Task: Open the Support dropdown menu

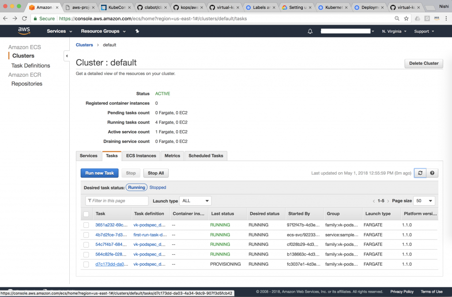Action: (424, 31)
